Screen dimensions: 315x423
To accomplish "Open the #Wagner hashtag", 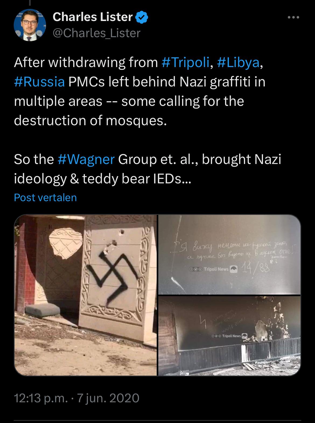I will pyautogui.click(x=86, y=159).
